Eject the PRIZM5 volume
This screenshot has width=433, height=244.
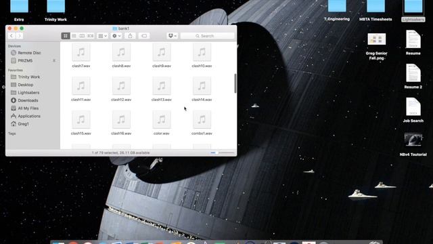[x=54, y=60]
